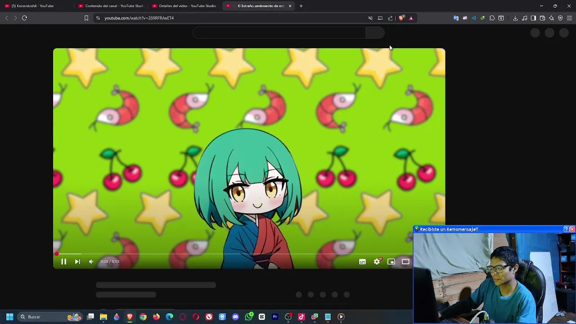Open a new browser tab
Image resolution: width=576 pixels, height=324 pixels.
[x=301, y=6]
